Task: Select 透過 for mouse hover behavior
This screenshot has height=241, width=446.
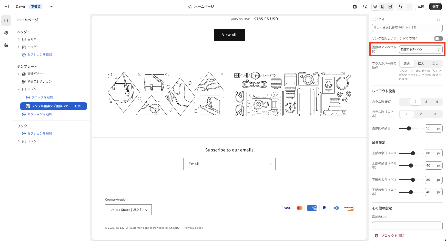Action: pyautogui.click(x=406, y=63)
